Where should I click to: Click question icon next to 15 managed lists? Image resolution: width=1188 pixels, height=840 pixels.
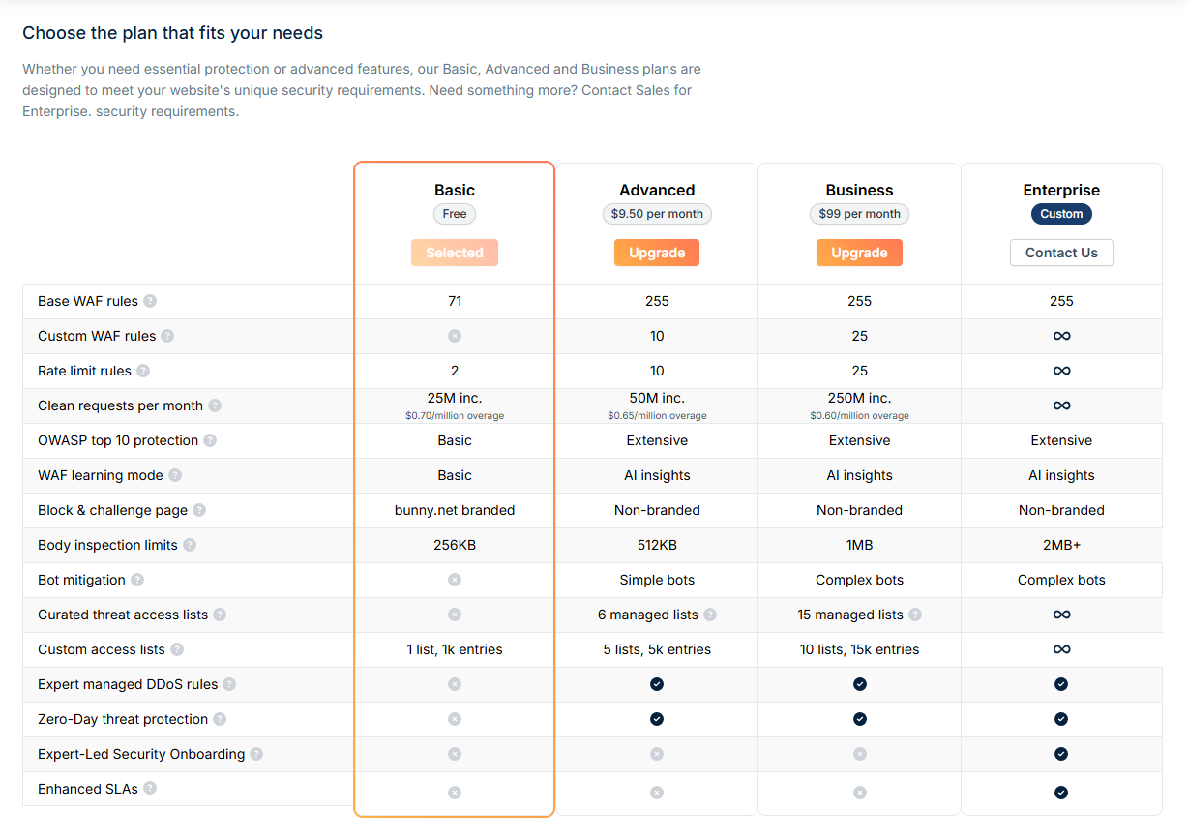(915, 615)
